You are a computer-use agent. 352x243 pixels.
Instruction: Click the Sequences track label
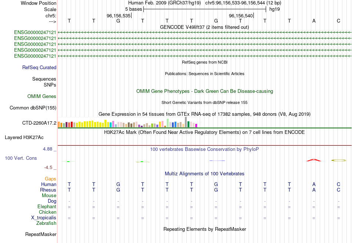[44, 79]
